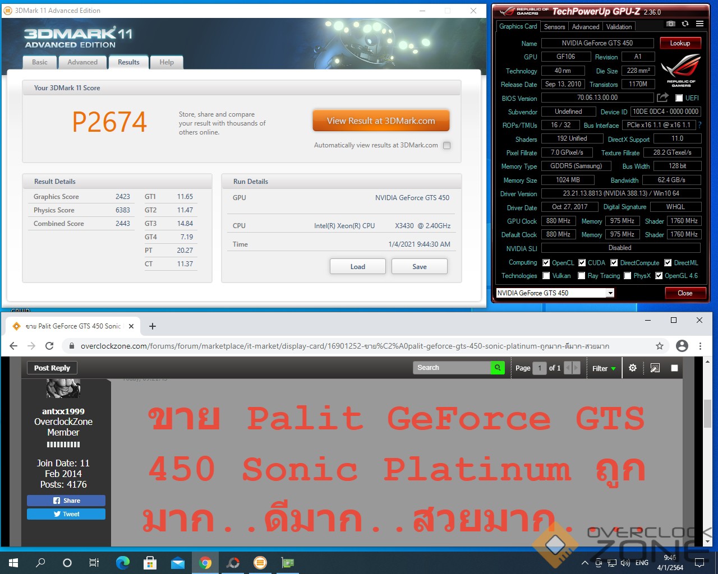Click the Facebook Share button
718x574 pixels.
(66, 501)
